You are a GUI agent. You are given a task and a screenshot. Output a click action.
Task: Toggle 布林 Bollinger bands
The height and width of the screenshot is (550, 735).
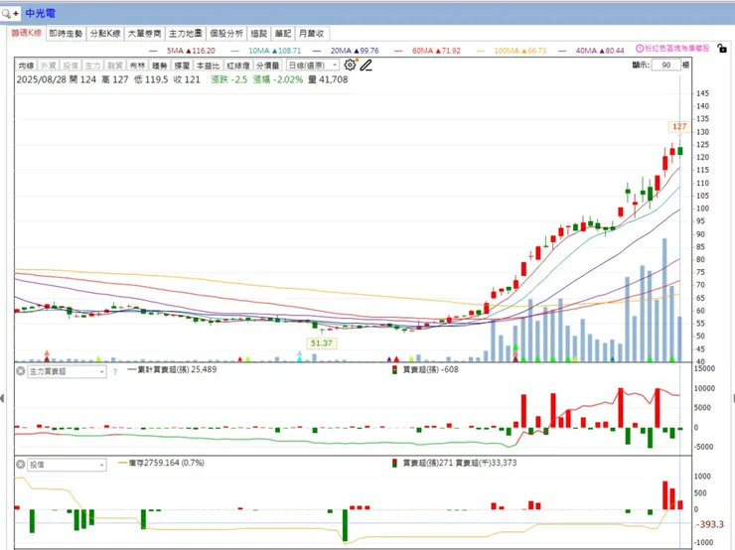[137, 66]
